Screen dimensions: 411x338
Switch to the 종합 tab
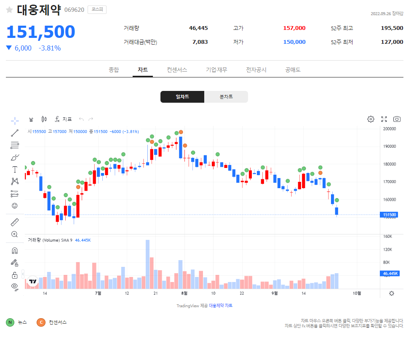pyautogui.click(x=114, y=70)
